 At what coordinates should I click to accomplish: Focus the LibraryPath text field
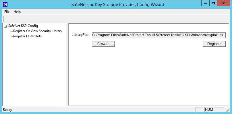[158, 35]
